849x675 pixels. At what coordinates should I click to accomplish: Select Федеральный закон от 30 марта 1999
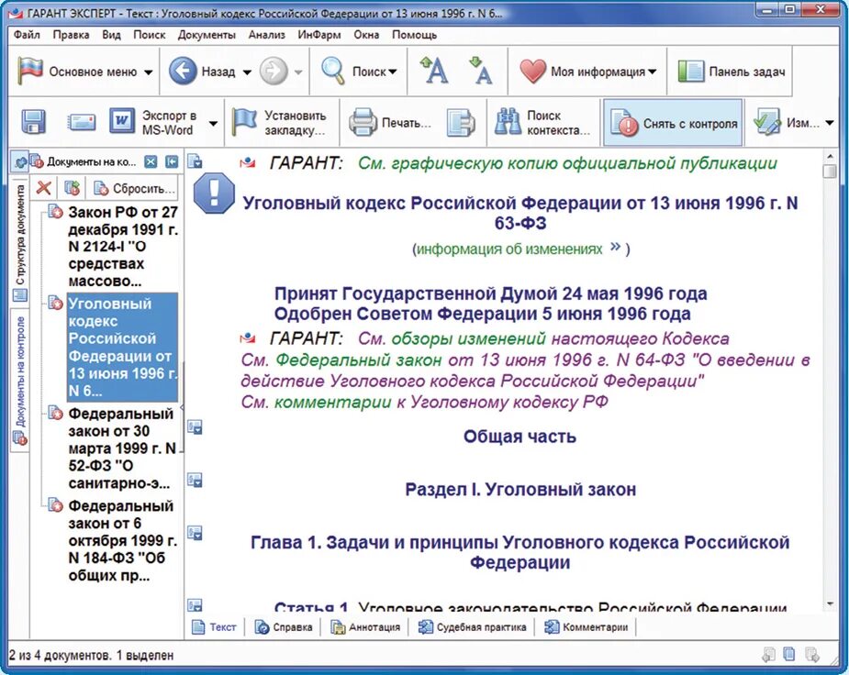pyautogui.click(x=122, y=448)
